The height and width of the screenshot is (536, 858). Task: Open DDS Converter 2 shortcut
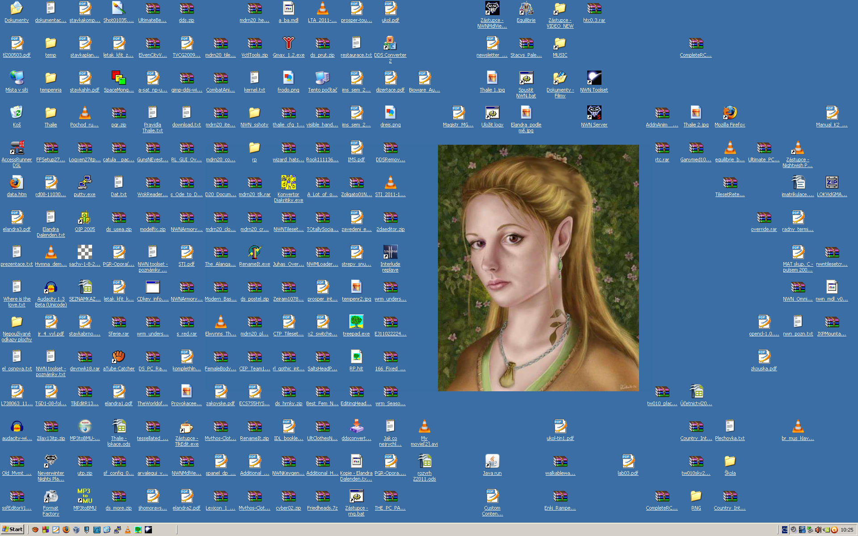click(x=390, y=44)
